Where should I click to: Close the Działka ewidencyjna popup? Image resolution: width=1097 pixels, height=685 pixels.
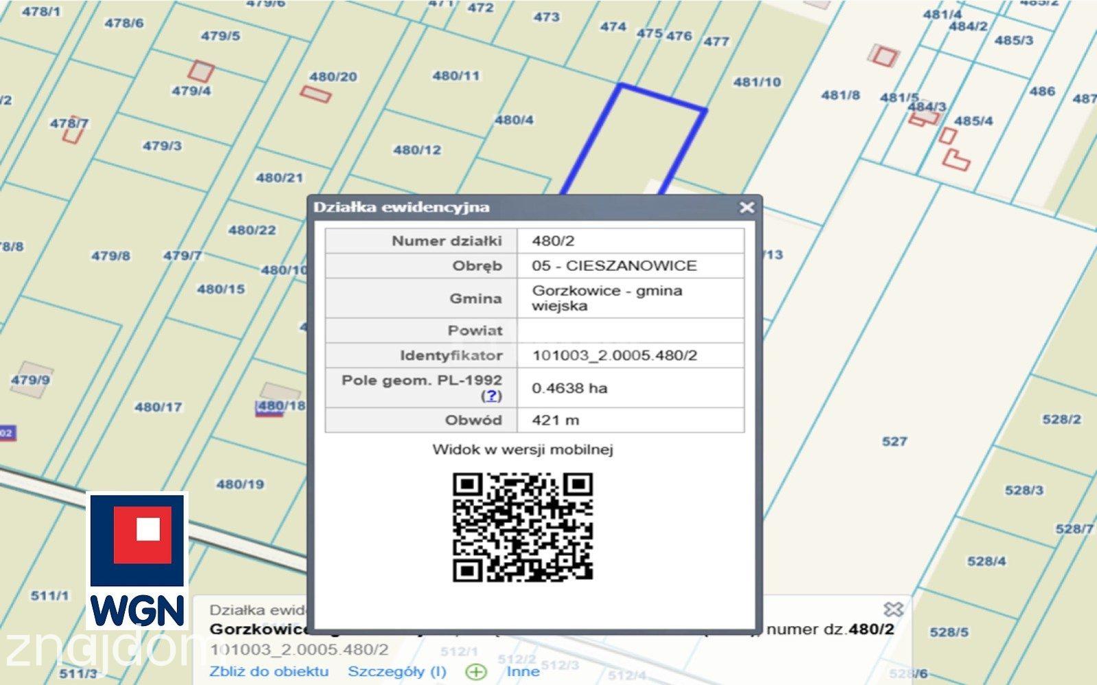(746, 207)
